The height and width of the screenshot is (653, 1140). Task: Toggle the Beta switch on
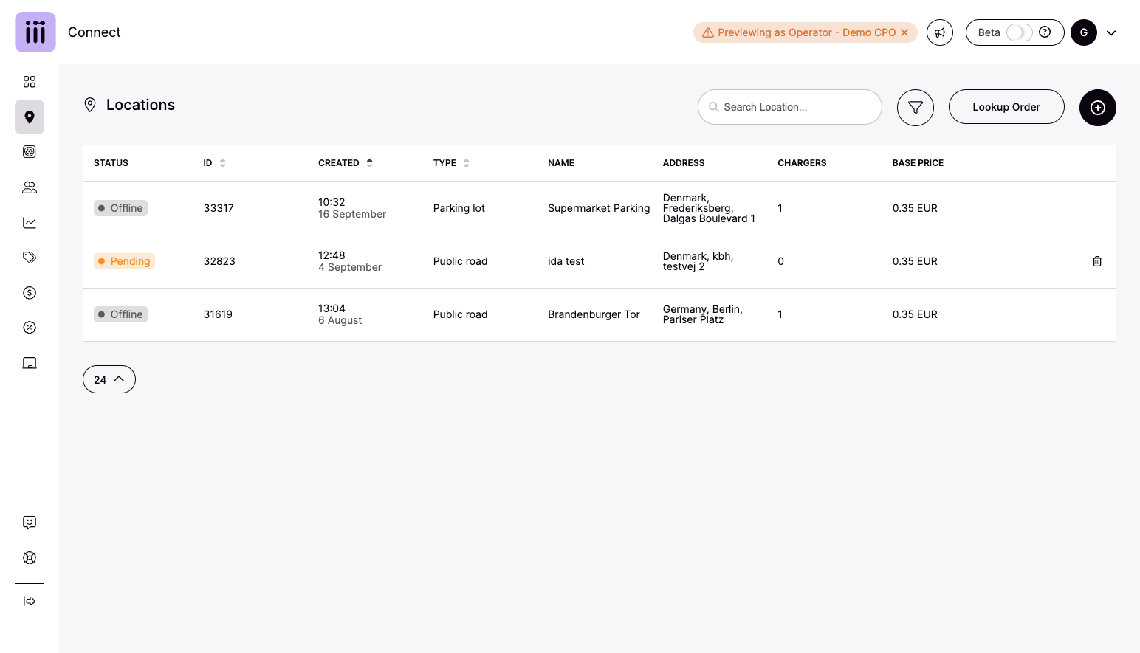(x=1019, y=32)
